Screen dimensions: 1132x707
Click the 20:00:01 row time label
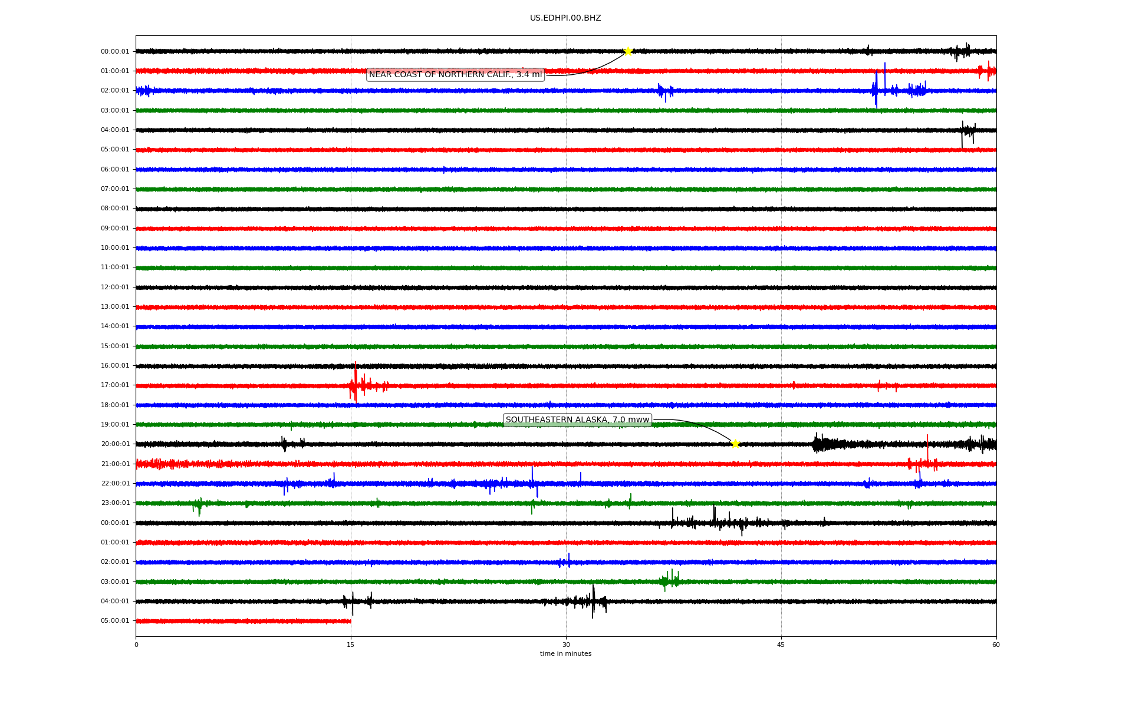(x=115, y=444)
